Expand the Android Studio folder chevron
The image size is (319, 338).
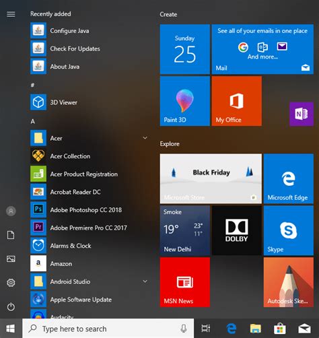pos(145,281)
